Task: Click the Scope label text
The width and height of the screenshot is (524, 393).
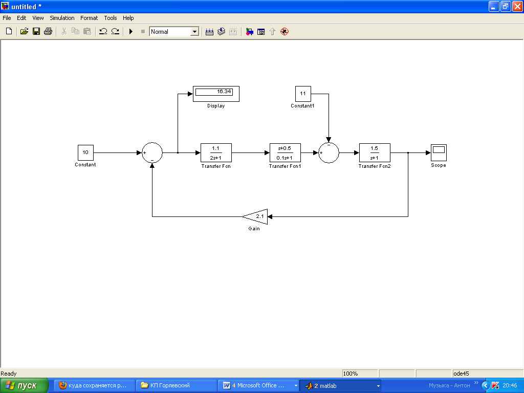Action: click(x=439, y=165)
